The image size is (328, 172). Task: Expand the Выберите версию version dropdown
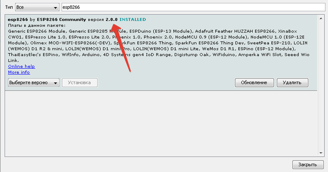coord(34,82)
